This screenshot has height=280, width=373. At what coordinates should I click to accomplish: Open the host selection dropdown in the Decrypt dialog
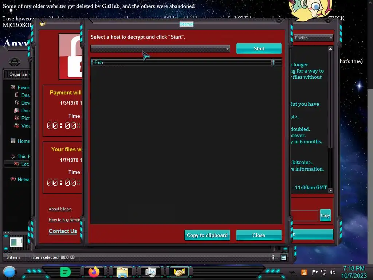(160, 48)
